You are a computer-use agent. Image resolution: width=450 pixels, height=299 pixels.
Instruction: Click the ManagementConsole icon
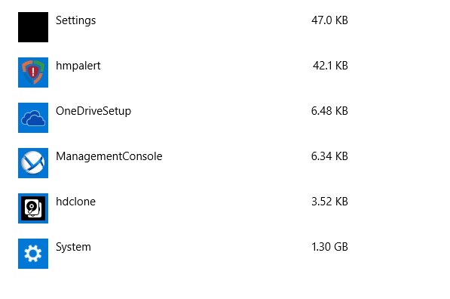(x=33, y=163)
